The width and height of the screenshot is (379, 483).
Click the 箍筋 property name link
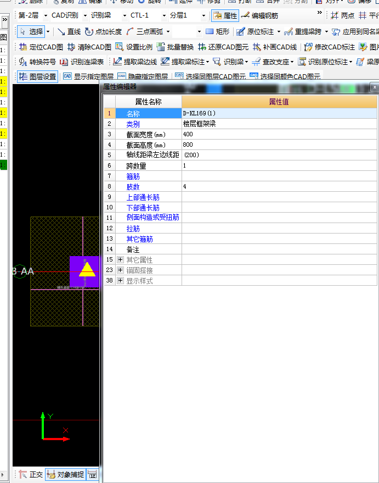tap(133, 176)
